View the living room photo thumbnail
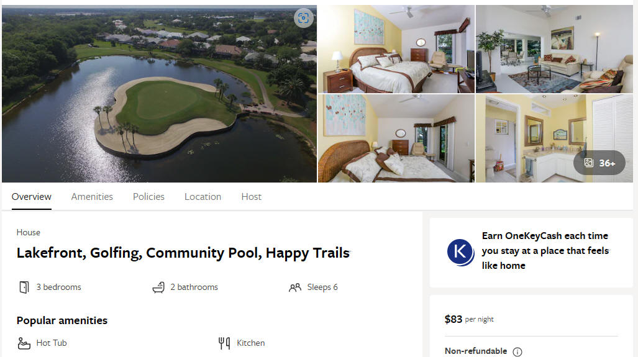Viewport: 638px width, 357px height. (554, 49)
